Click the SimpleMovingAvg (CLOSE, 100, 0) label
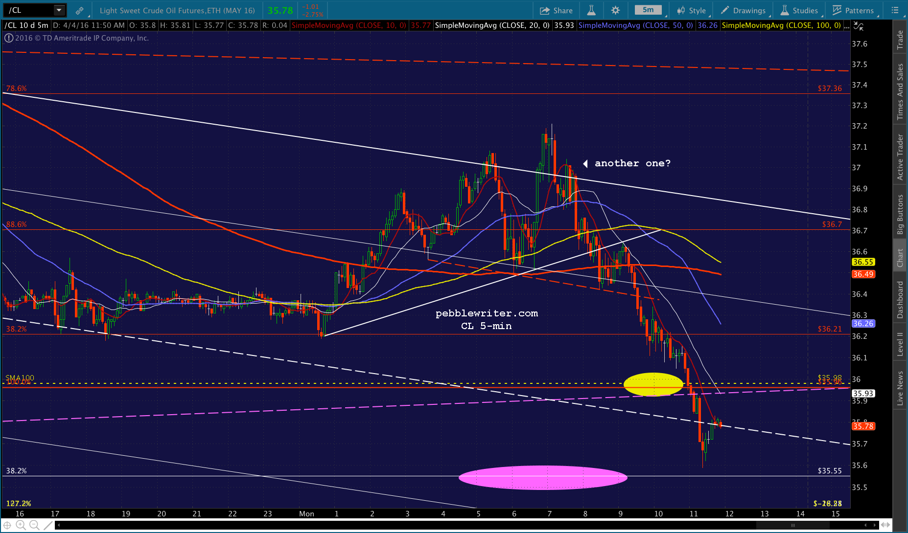 pos(781,25)
